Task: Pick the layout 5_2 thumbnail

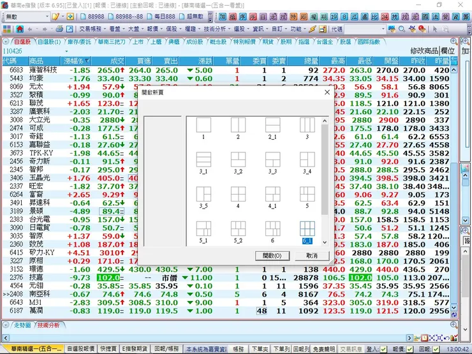Action: point(238,229)
